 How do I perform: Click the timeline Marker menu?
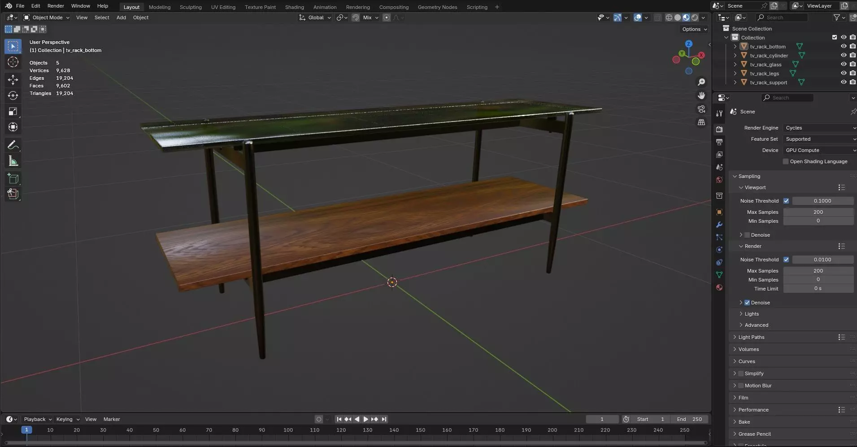coord(112,419)
